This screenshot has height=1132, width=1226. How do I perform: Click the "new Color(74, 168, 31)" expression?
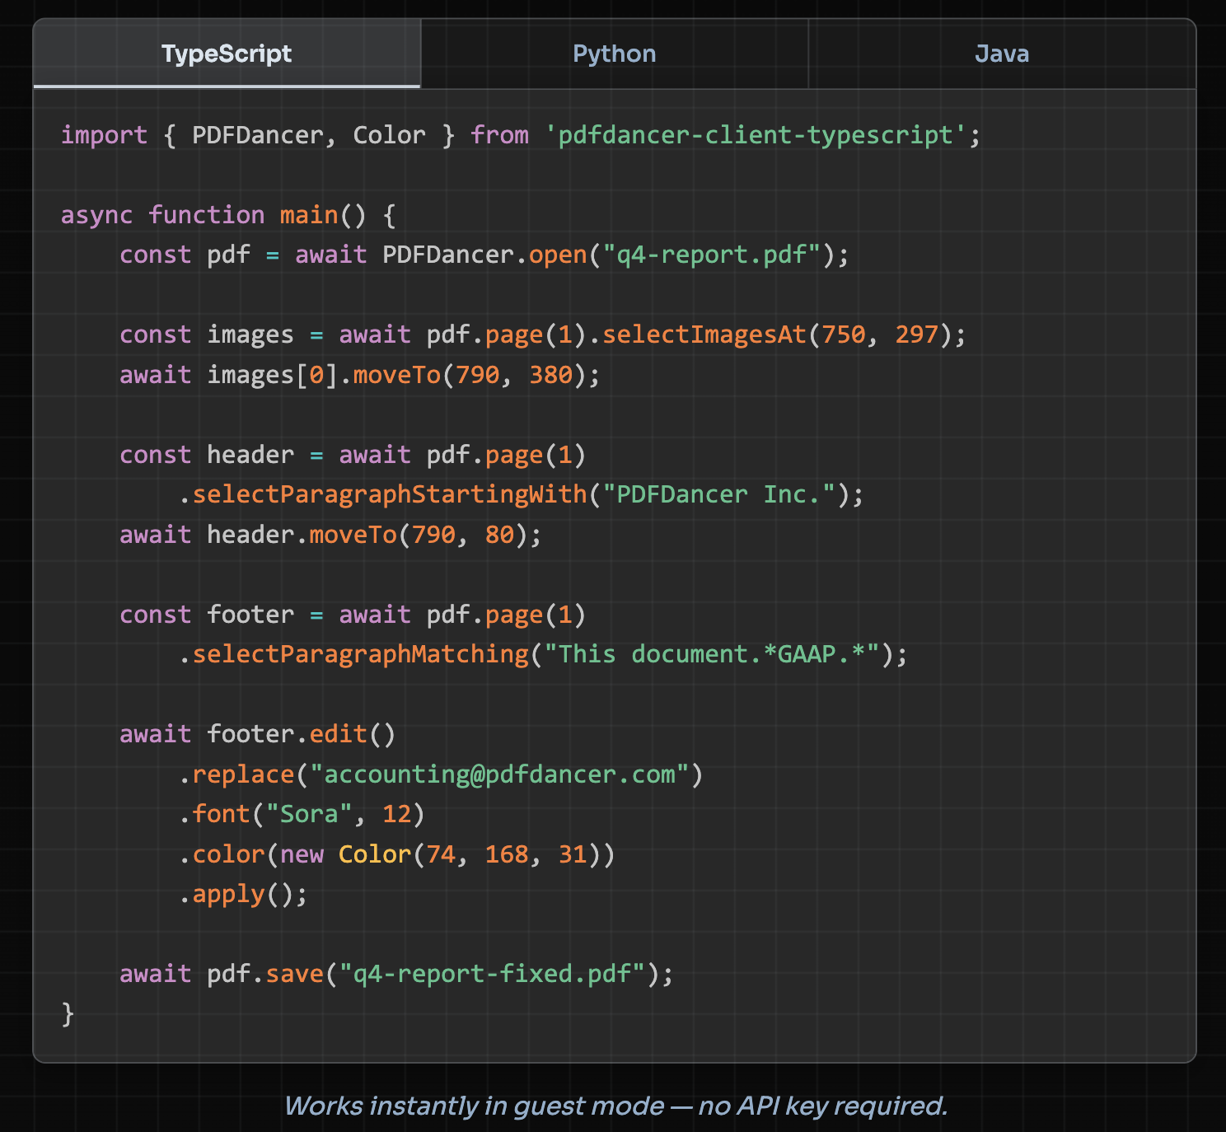[441, 855]
